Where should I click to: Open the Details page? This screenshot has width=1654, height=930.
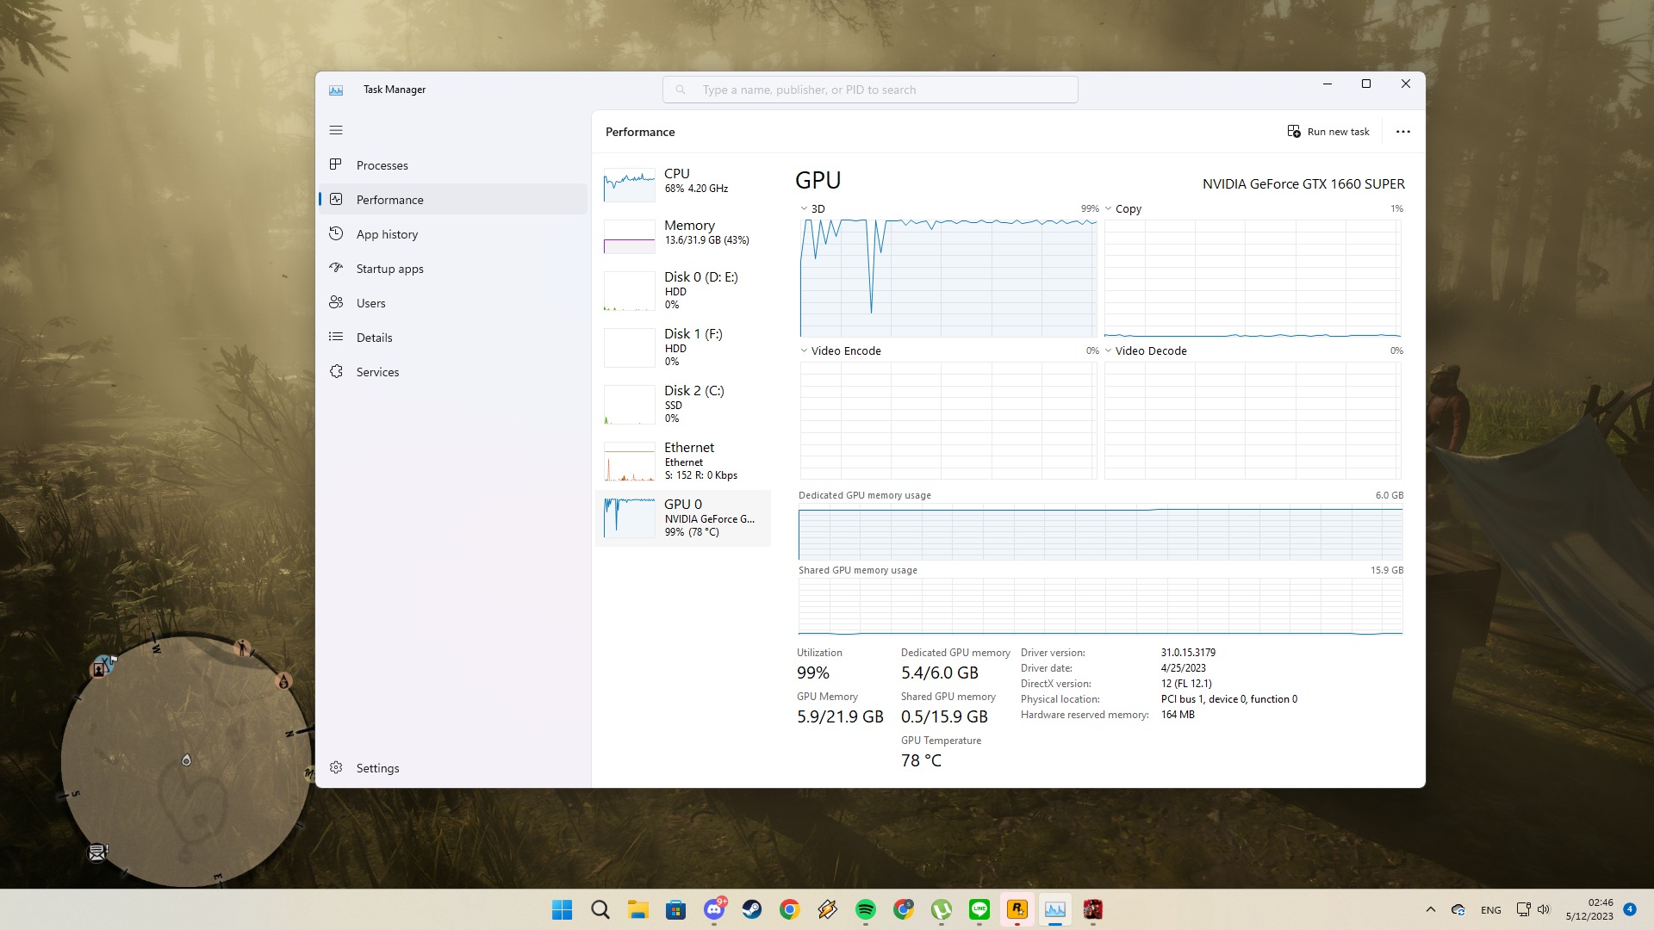coord(453,338)
